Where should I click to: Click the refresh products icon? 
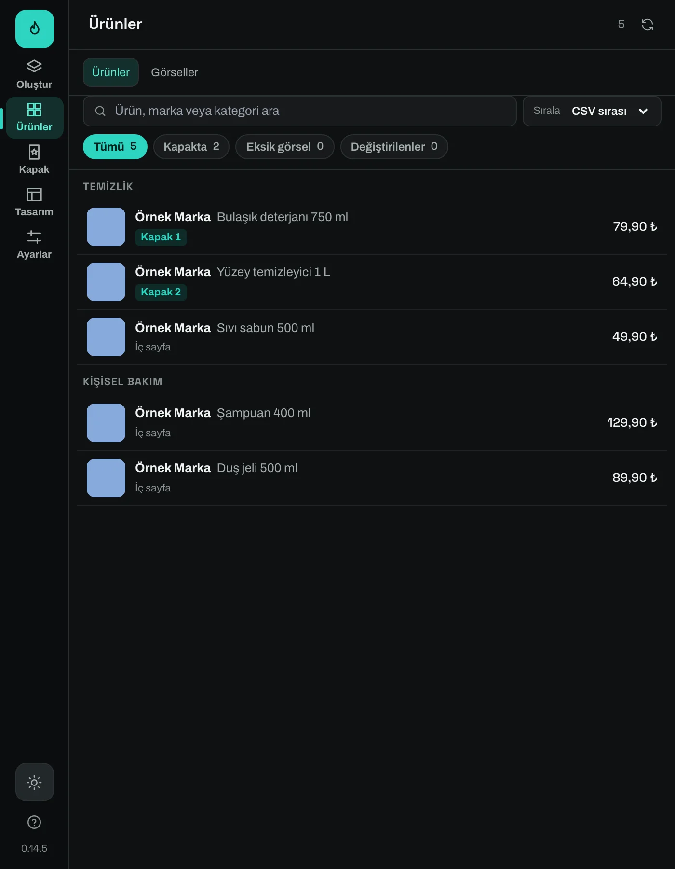[648, 25]
